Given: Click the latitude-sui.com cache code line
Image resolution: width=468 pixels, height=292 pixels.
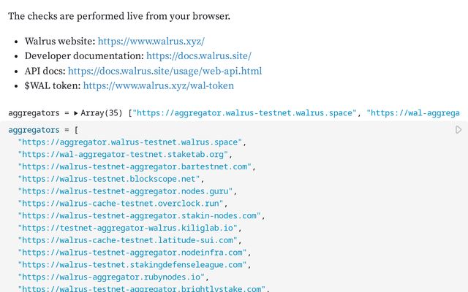Looking at the screenshot, I should click(130, 240).
